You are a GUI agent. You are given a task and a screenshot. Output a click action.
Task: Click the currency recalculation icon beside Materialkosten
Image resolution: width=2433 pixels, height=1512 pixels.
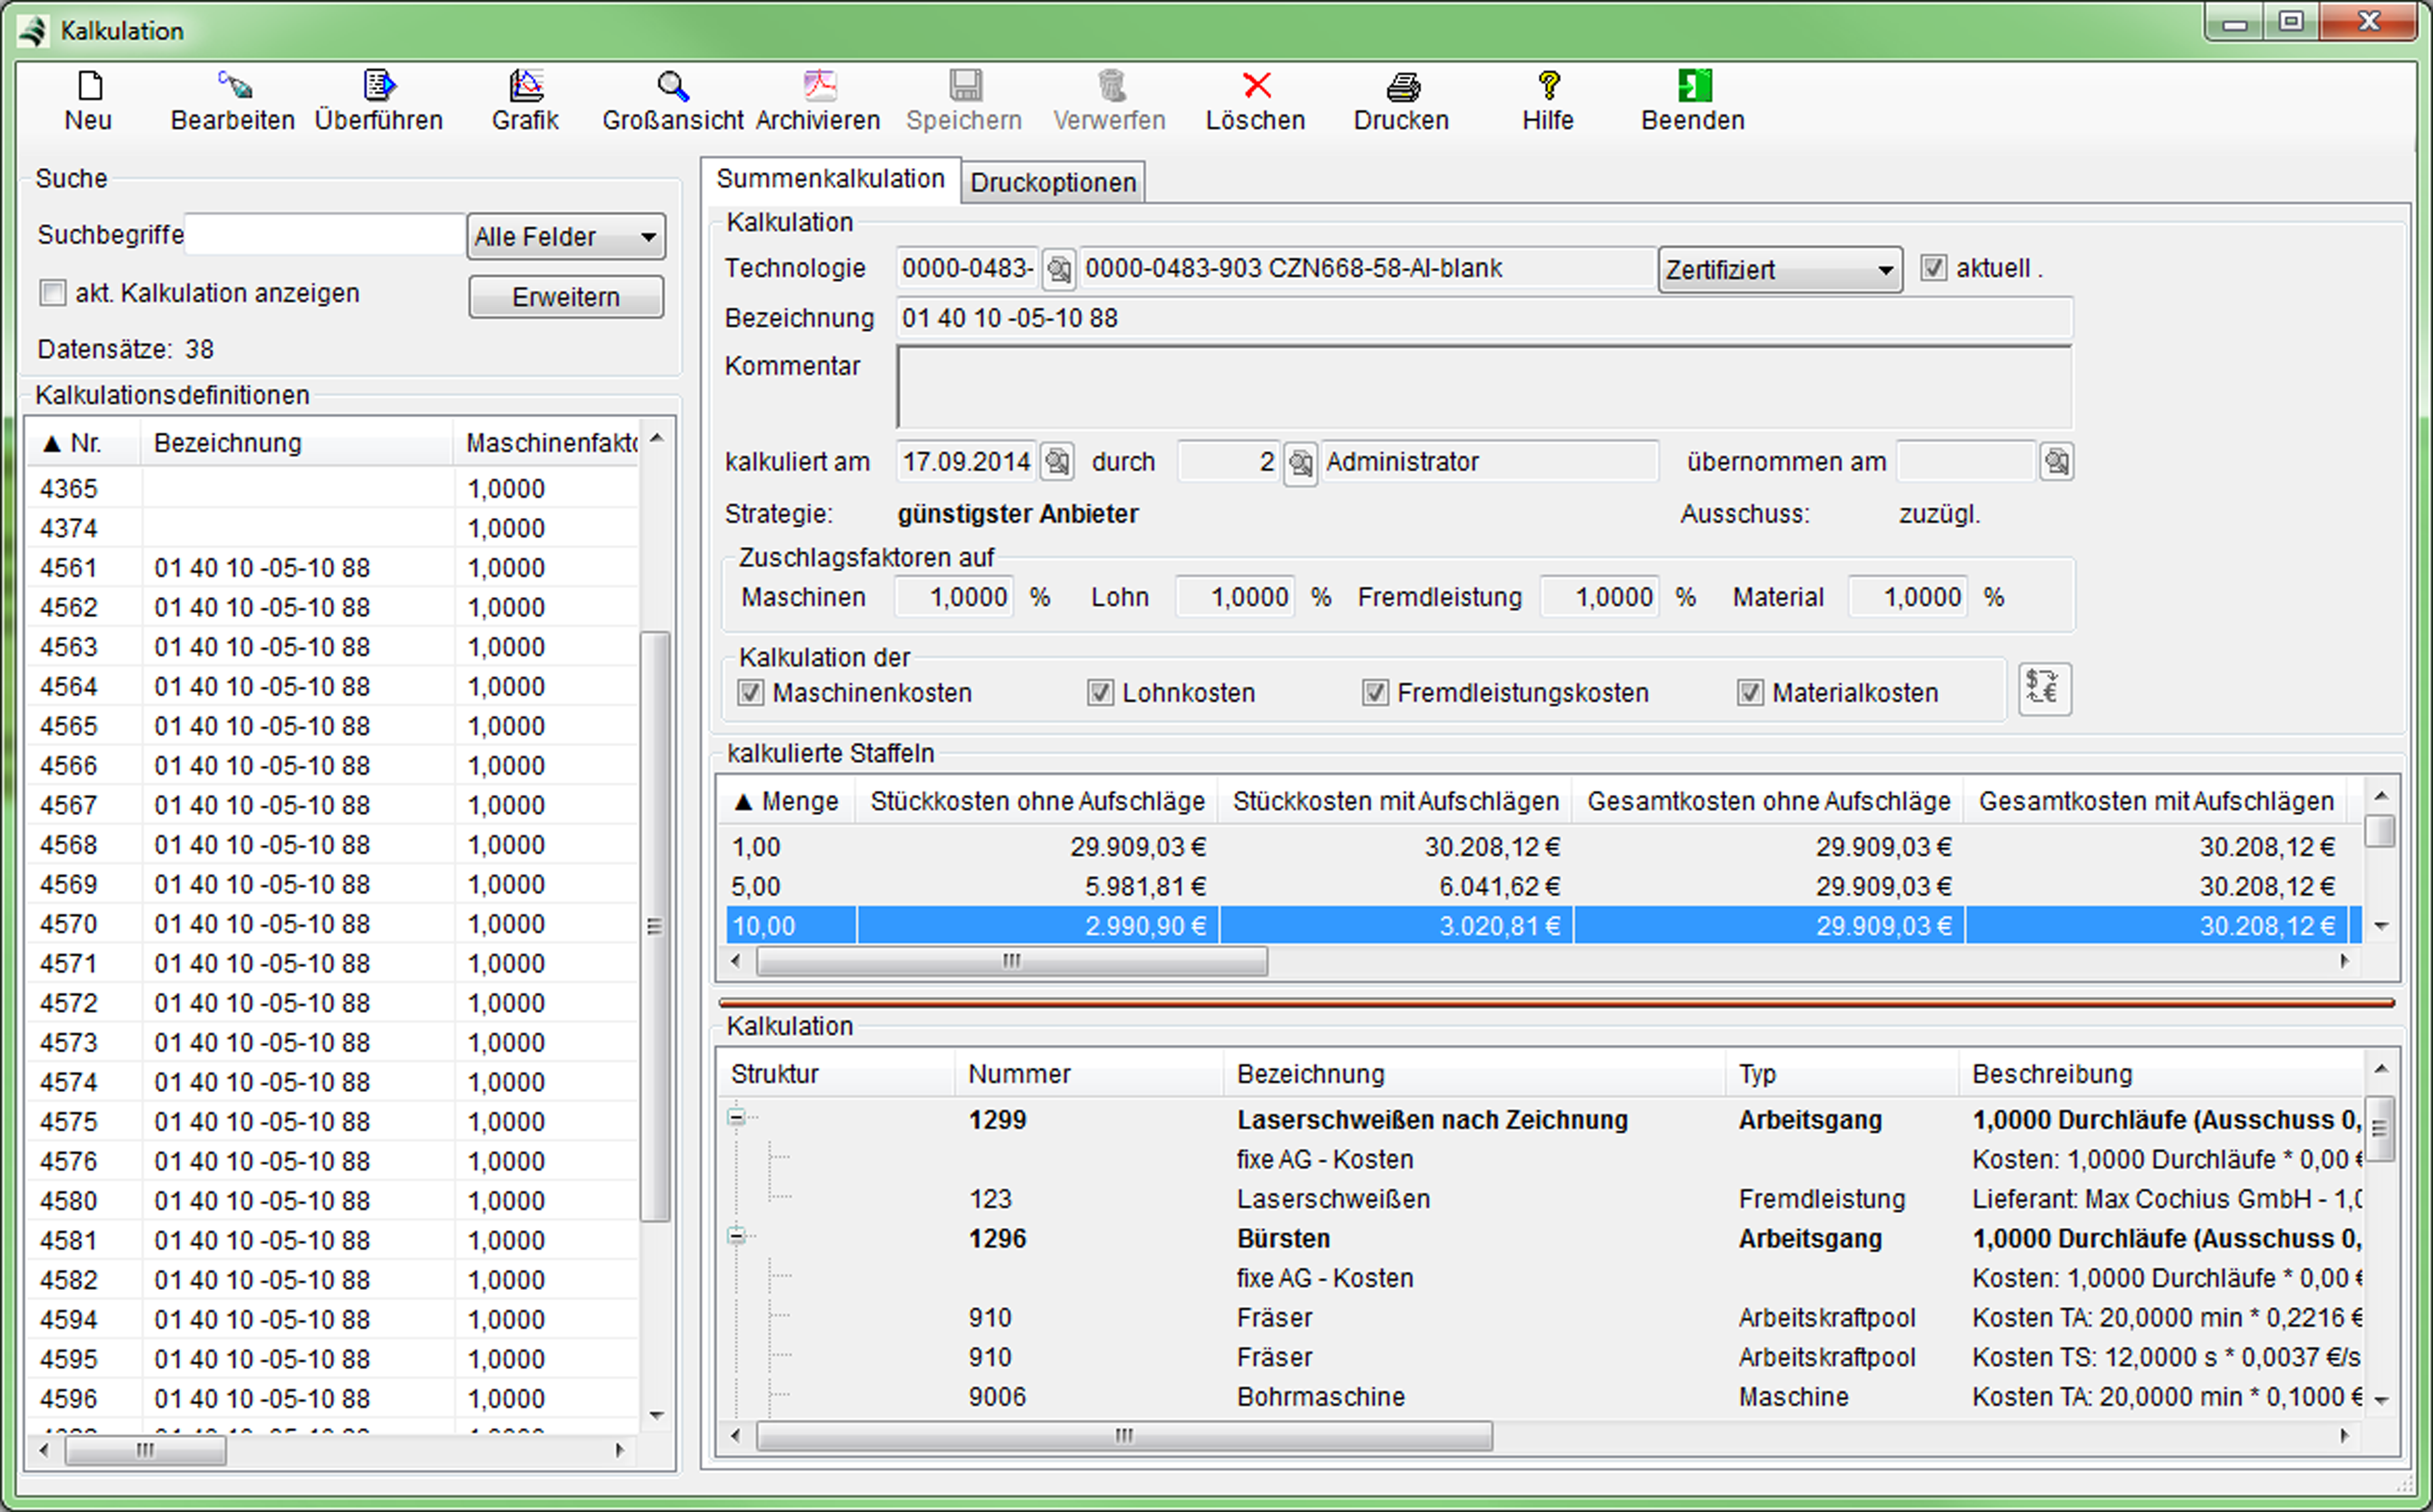pyautogui.click(x=2044, y=689)
